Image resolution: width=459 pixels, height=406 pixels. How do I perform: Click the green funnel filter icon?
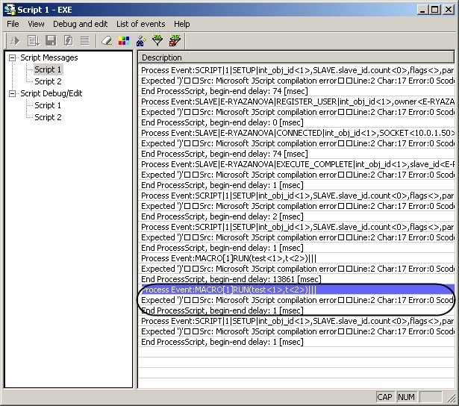(157, 40)
